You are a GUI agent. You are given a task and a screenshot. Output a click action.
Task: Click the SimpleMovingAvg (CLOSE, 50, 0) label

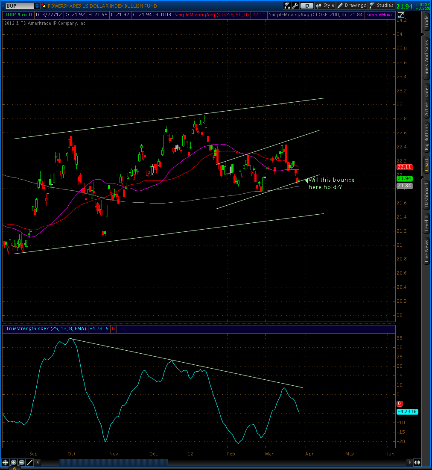pyautogui.click(x=211, y=15)
